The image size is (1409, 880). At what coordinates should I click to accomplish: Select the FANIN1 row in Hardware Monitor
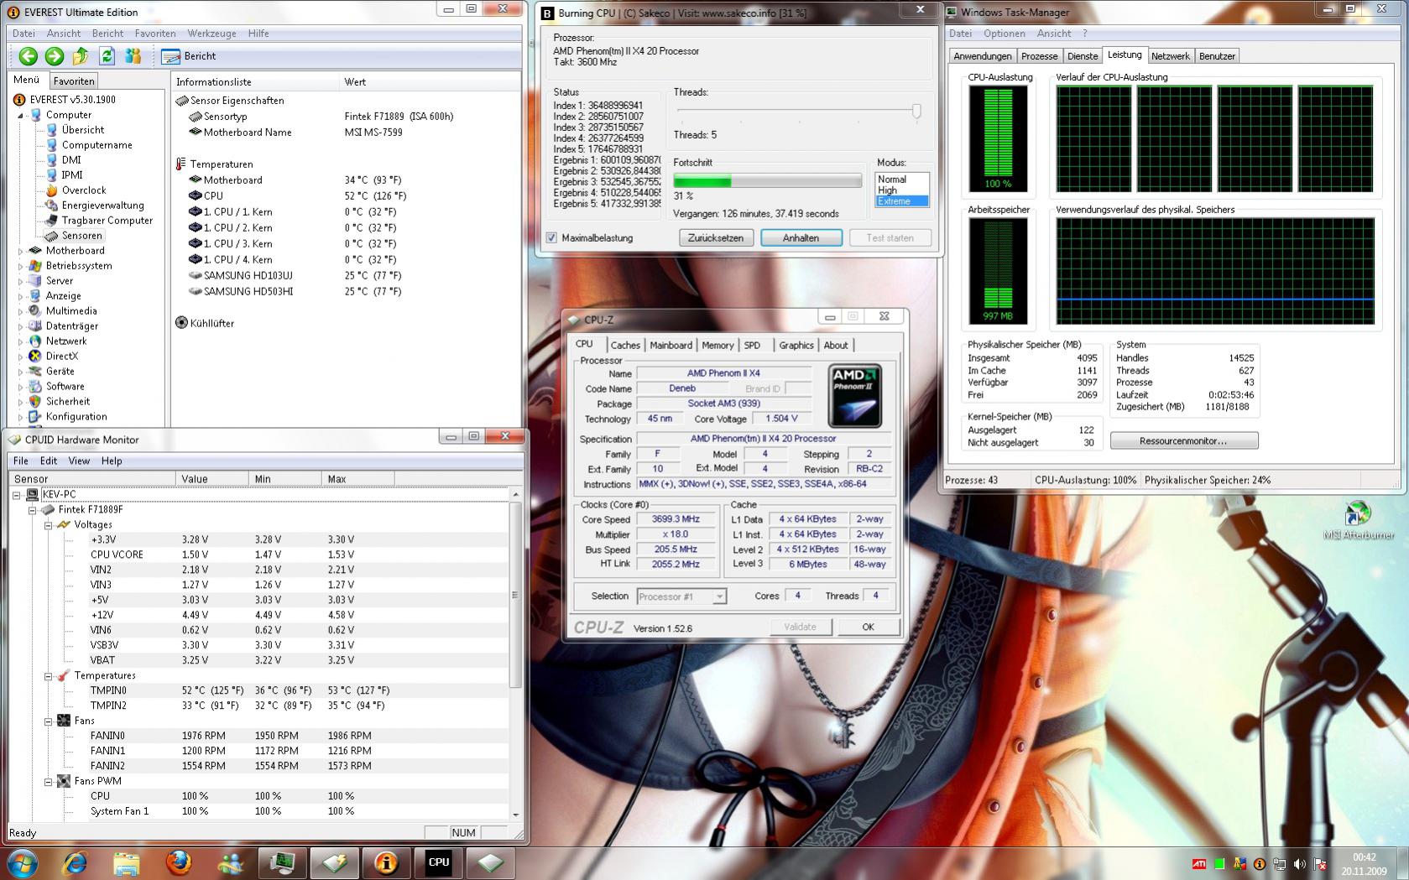(x=260, y=752)
